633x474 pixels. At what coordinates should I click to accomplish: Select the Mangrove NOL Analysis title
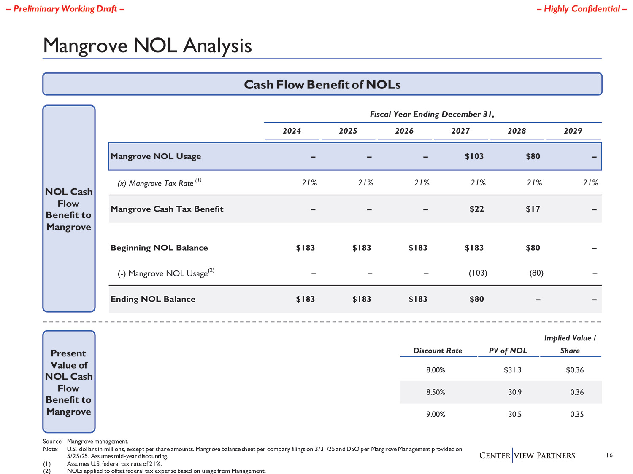(147, 46)
